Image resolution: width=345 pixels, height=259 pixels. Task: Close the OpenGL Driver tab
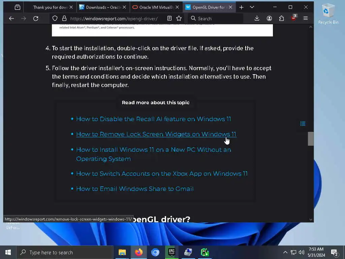tap(230, 7)
